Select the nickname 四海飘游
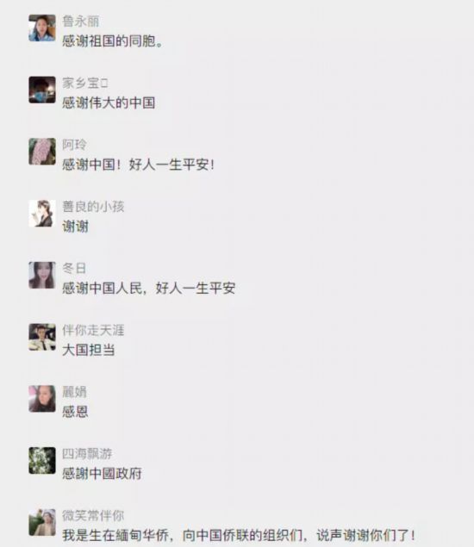The height and width of the screenshot is (547, 474). pos(87,453)
